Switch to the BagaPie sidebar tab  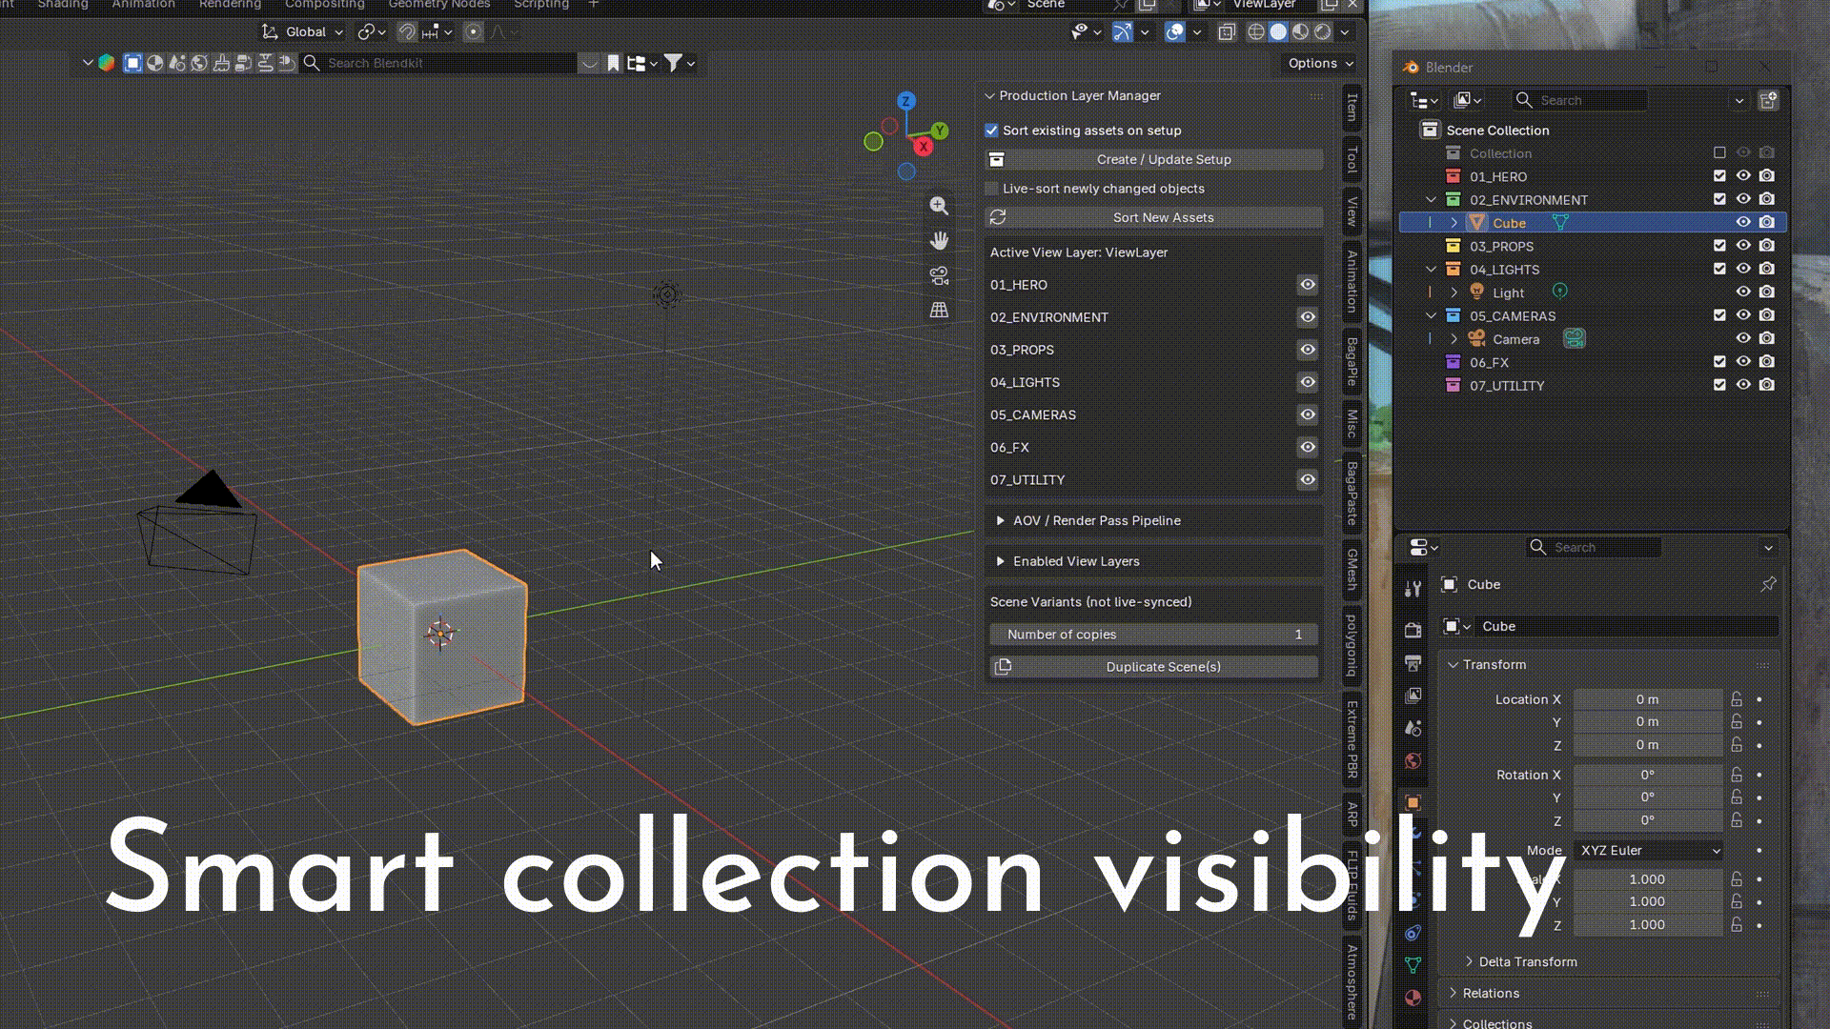[1352, 362]
